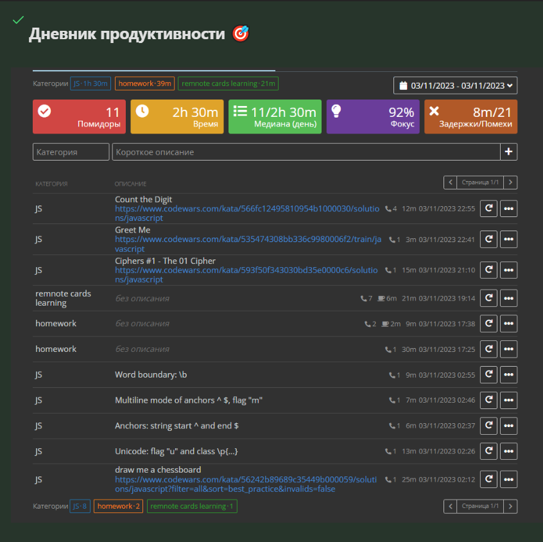Open more options for Anchors string start entry
This screenshot has width=543, height=542.
[508, 426]
